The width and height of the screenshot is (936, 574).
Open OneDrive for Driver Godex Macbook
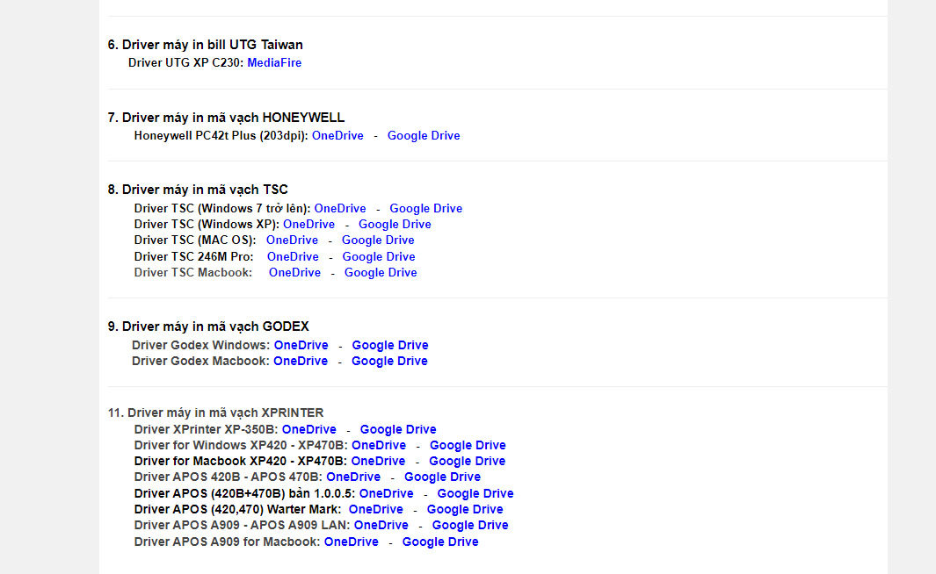pos(301,361)
